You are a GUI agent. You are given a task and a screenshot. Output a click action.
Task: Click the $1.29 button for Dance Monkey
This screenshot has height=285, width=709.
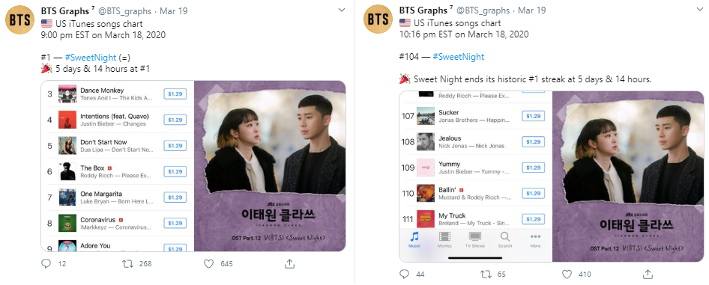(x=175, y=94)
